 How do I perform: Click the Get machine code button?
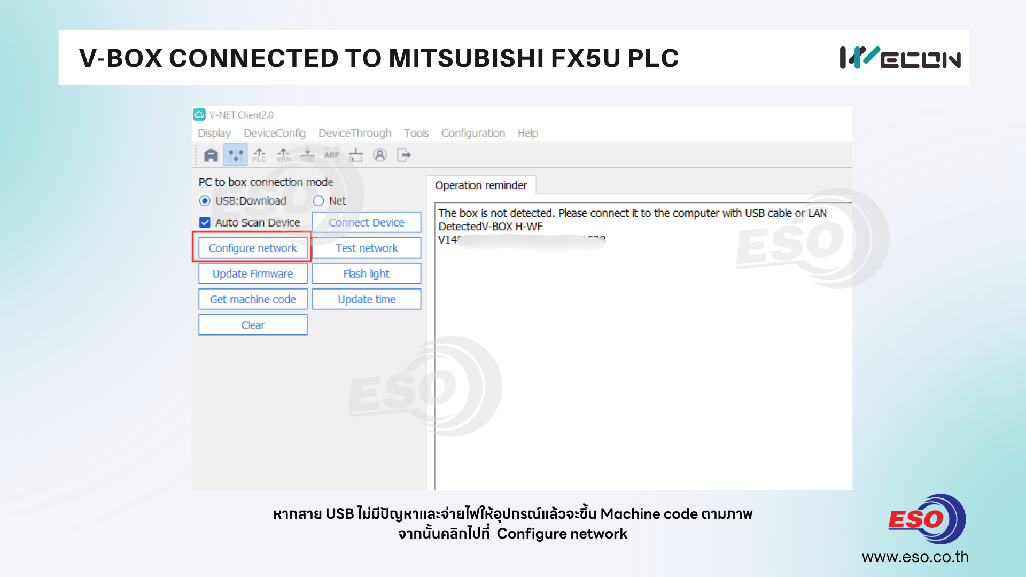coord(253,299)
